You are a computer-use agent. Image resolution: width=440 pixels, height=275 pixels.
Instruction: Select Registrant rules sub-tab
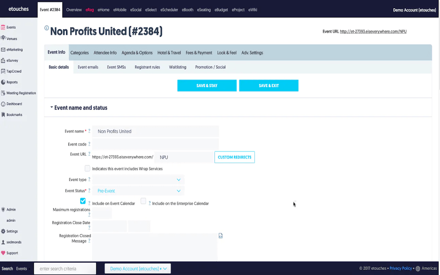tap(147, 67)
